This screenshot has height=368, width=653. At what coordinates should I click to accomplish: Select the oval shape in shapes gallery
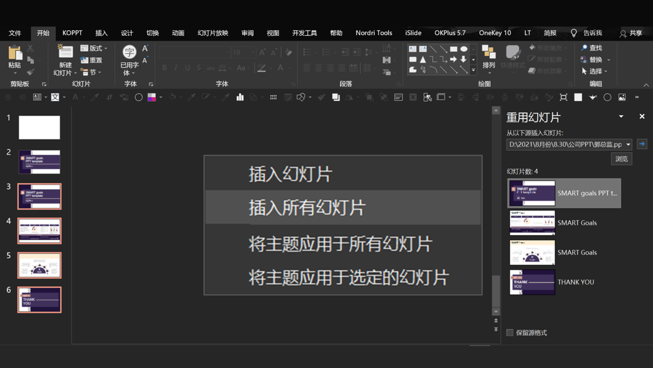[x=463, y=49]
